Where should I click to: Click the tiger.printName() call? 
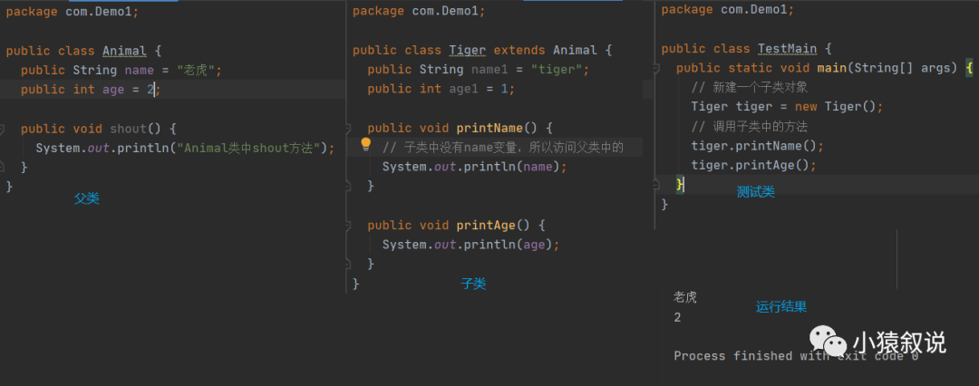tap(757, 146)
